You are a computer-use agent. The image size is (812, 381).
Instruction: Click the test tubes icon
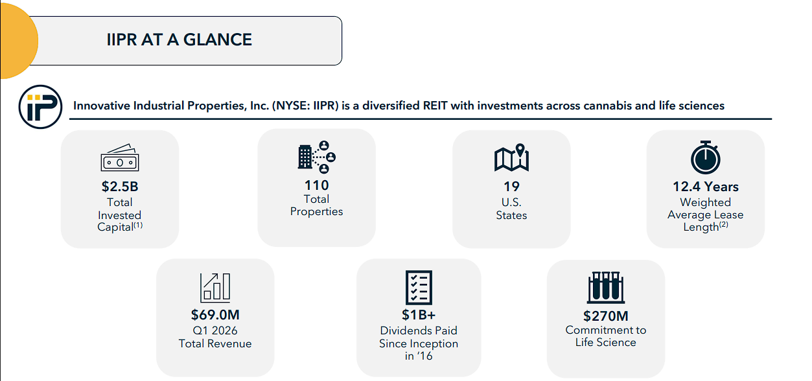tap(606, 287)
